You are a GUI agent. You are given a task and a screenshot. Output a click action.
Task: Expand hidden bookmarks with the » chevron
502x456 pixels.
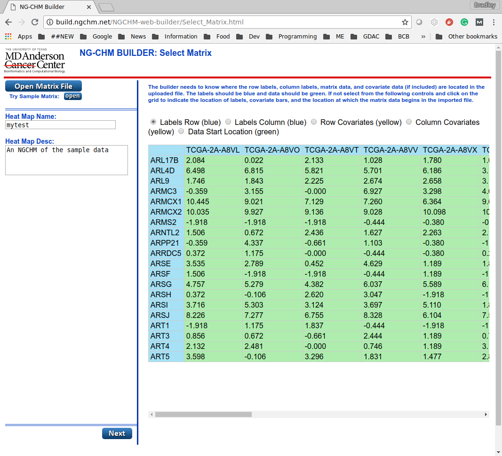(x=423, y=37)
